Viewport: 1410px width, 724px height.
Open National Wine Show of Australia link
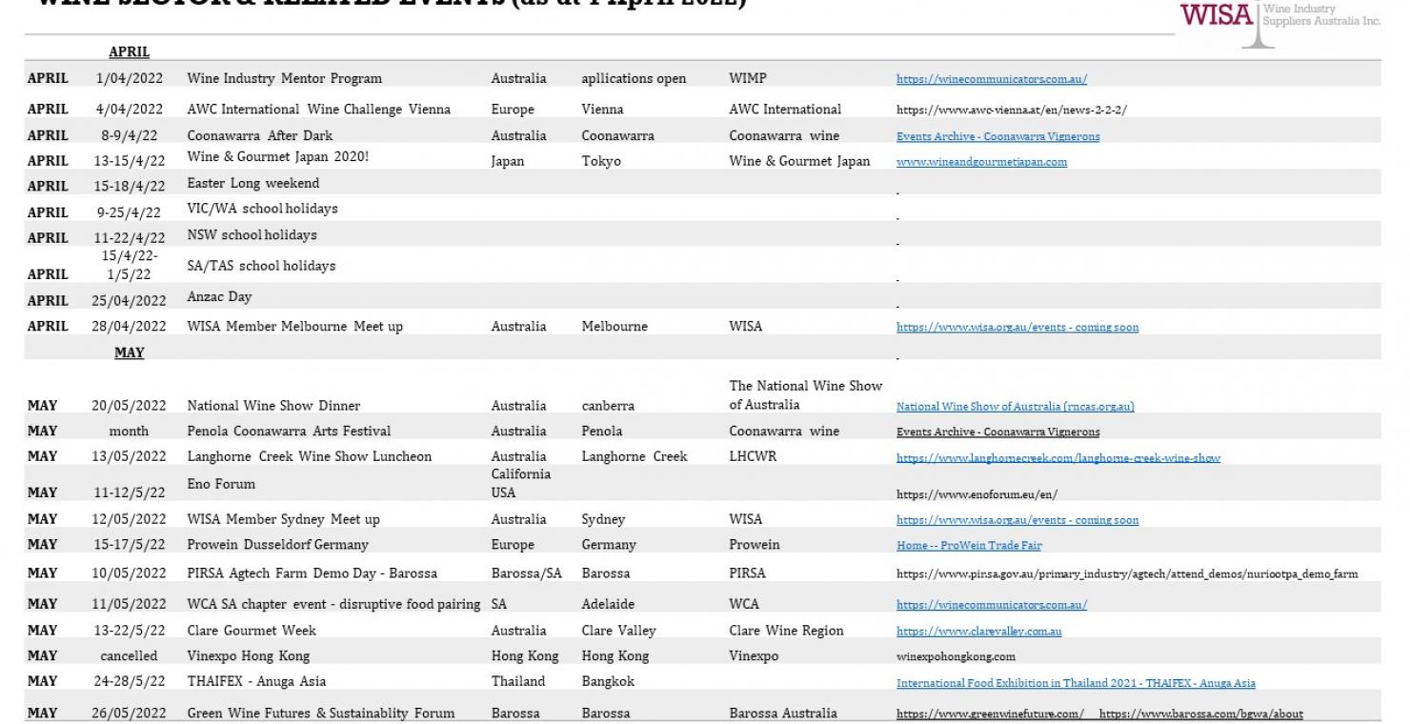tap(1016, 407)
